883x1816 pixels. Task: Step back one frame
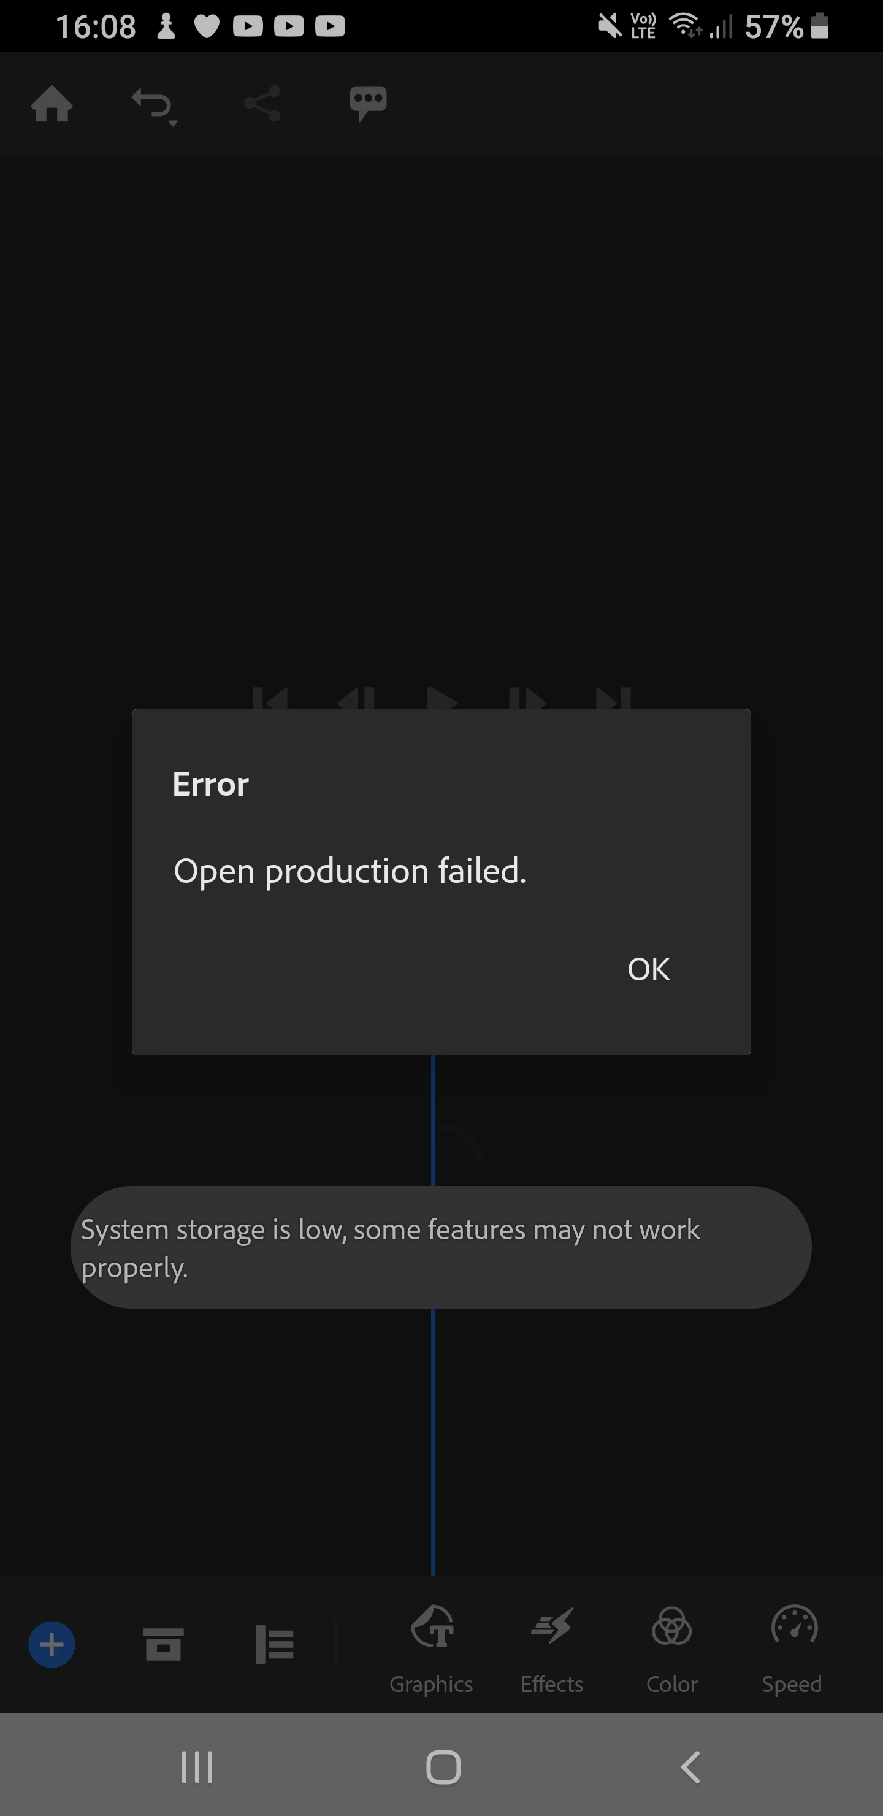356,699
